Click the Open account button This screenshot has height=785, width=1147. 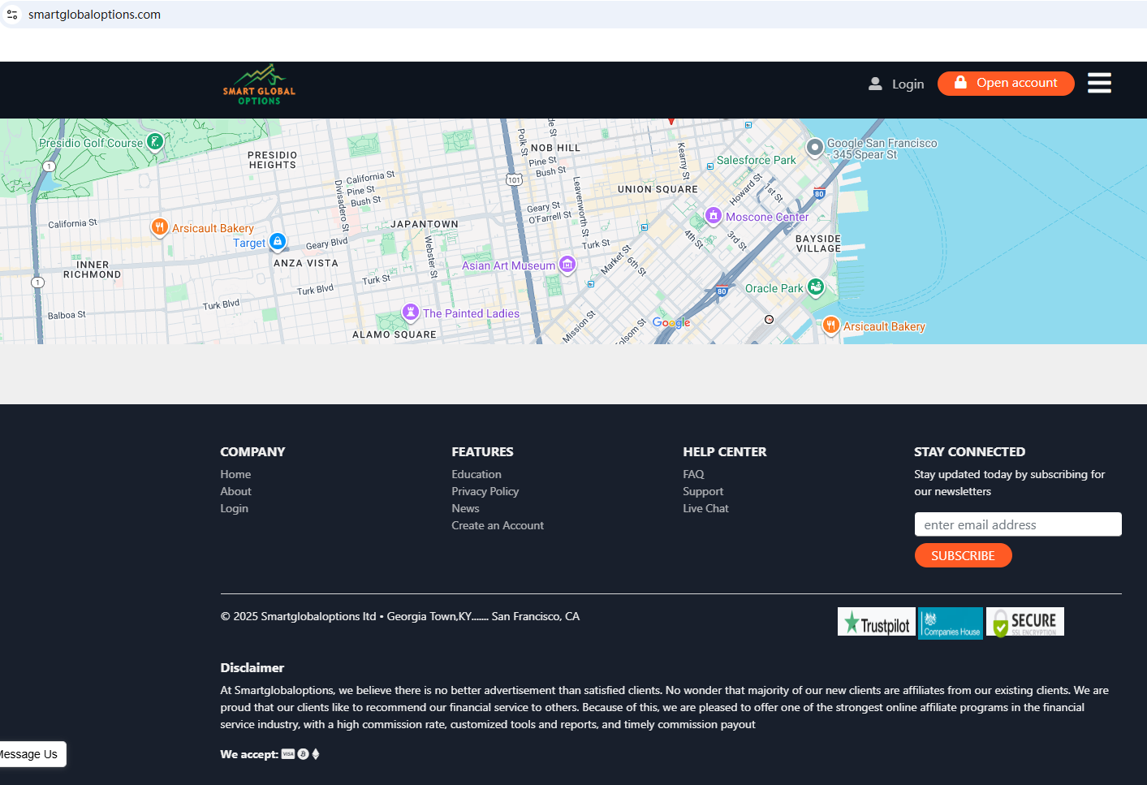[x=1006, y=83]
